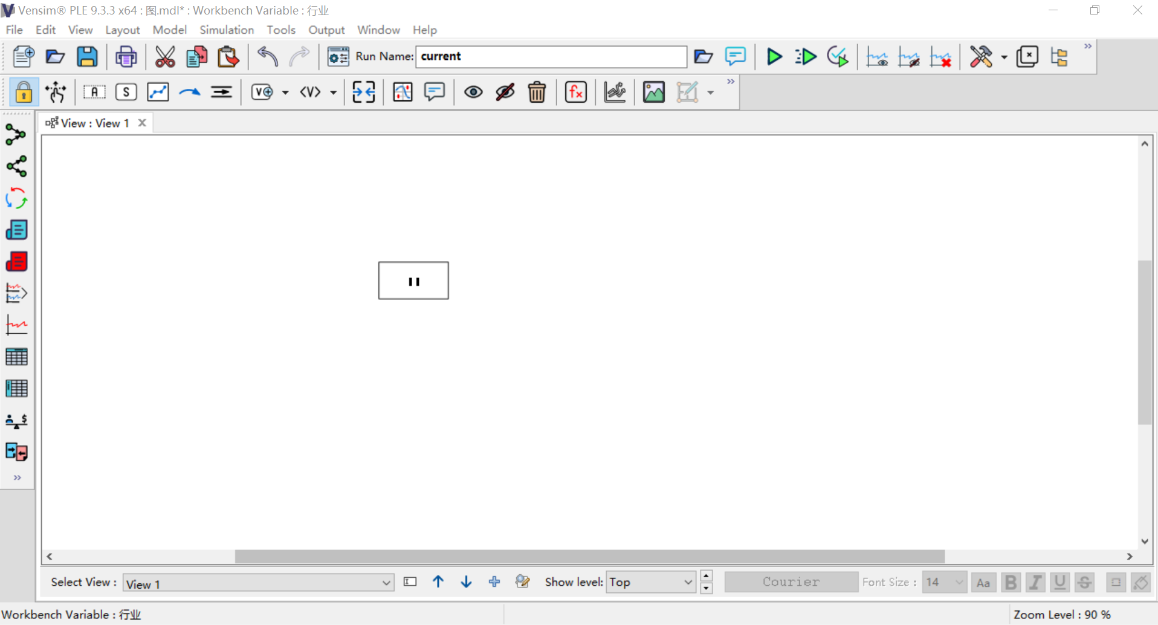Expand the Select View dropdown
The height and width of the screenshot is (625, 1158).
[386, 583]
